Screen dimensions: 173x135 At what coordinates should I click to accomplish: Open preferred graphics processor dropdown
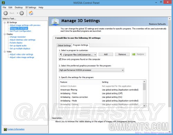point(91,70)
